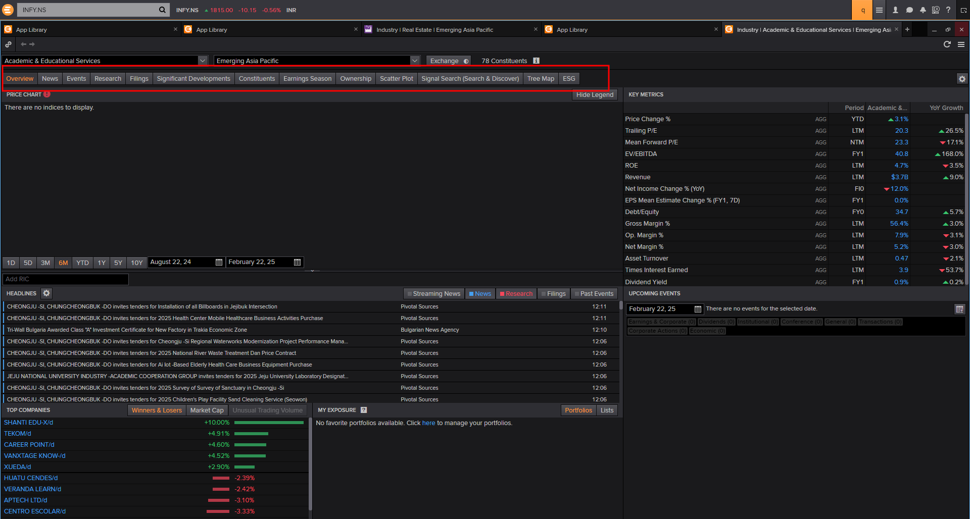Click Hide Legend button

(x=595, y=95)
